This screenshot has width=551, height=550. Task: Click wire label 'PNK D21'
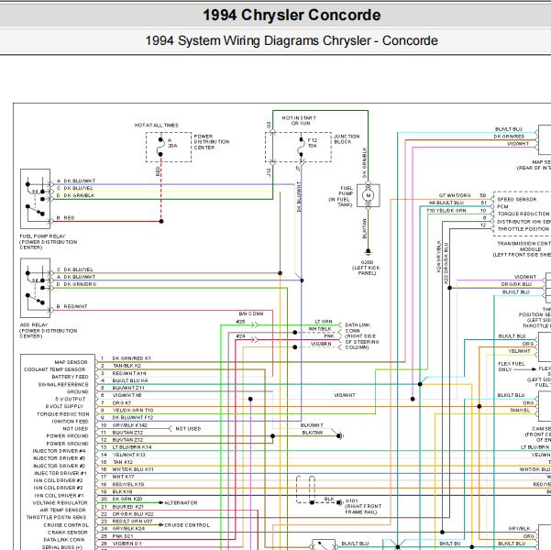[123, 536]
